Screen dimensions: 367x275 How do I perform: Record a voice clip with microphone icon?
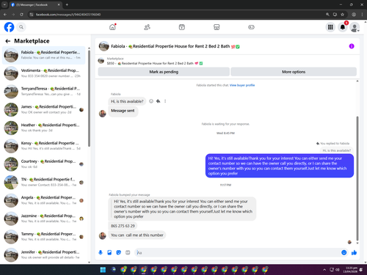click(101, 252)
